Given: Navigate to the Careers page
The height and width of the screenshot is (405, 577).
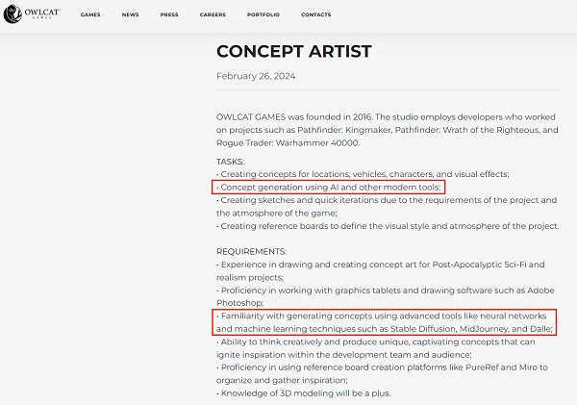Looking at the screenshot, I should coord(213,15).
